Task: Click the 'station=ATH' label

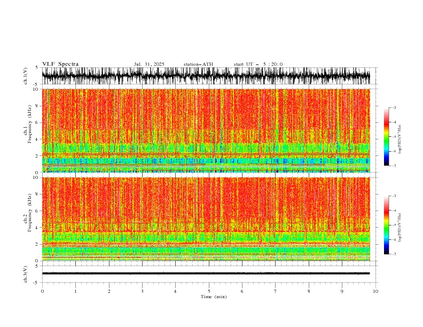Action: [x=198, y=64]
